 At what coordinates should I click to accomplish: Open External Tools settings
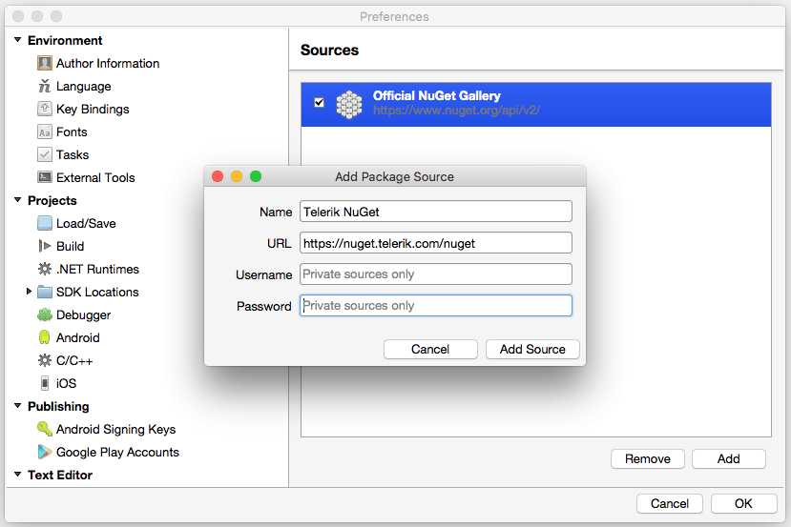pos(95,177)
